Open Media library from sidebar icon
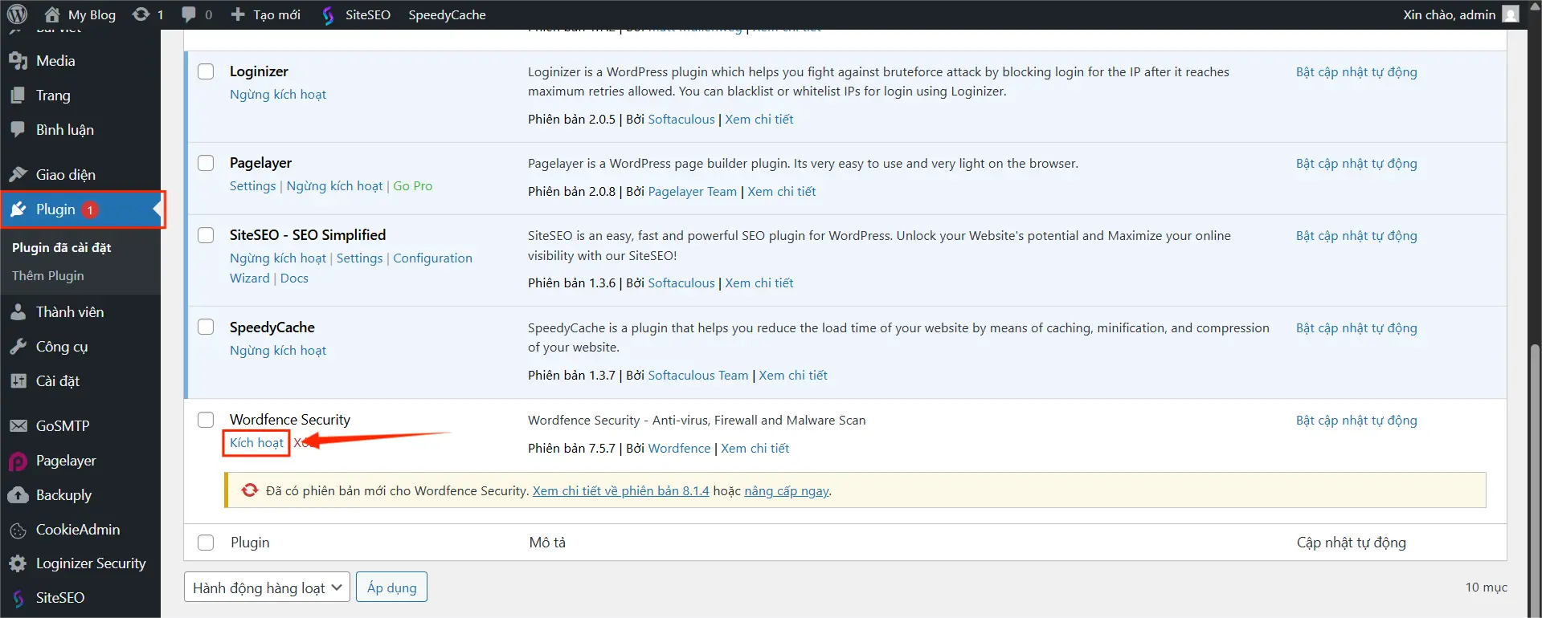The image size is (1542, 618). coord(18,61)
